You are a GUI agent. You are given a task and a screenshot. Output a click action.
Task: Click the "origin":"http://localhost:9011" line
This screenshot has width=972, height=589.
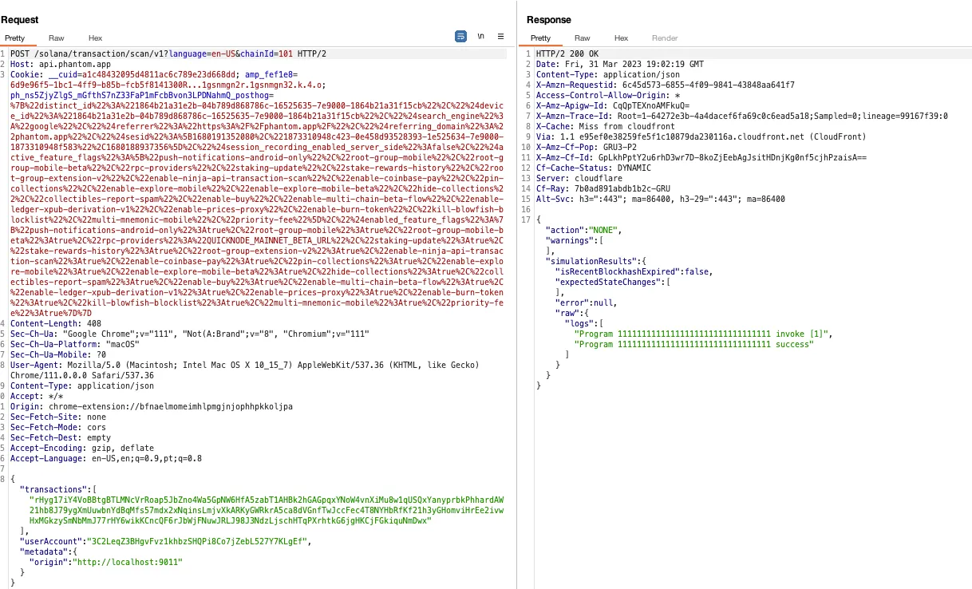[105, 562]
